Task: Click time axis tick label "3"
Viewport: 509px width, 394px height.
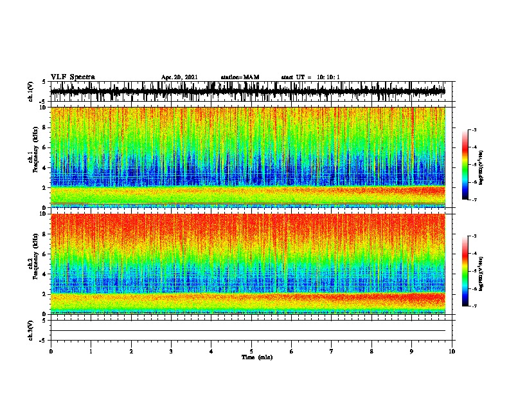Action: (171, 352)
